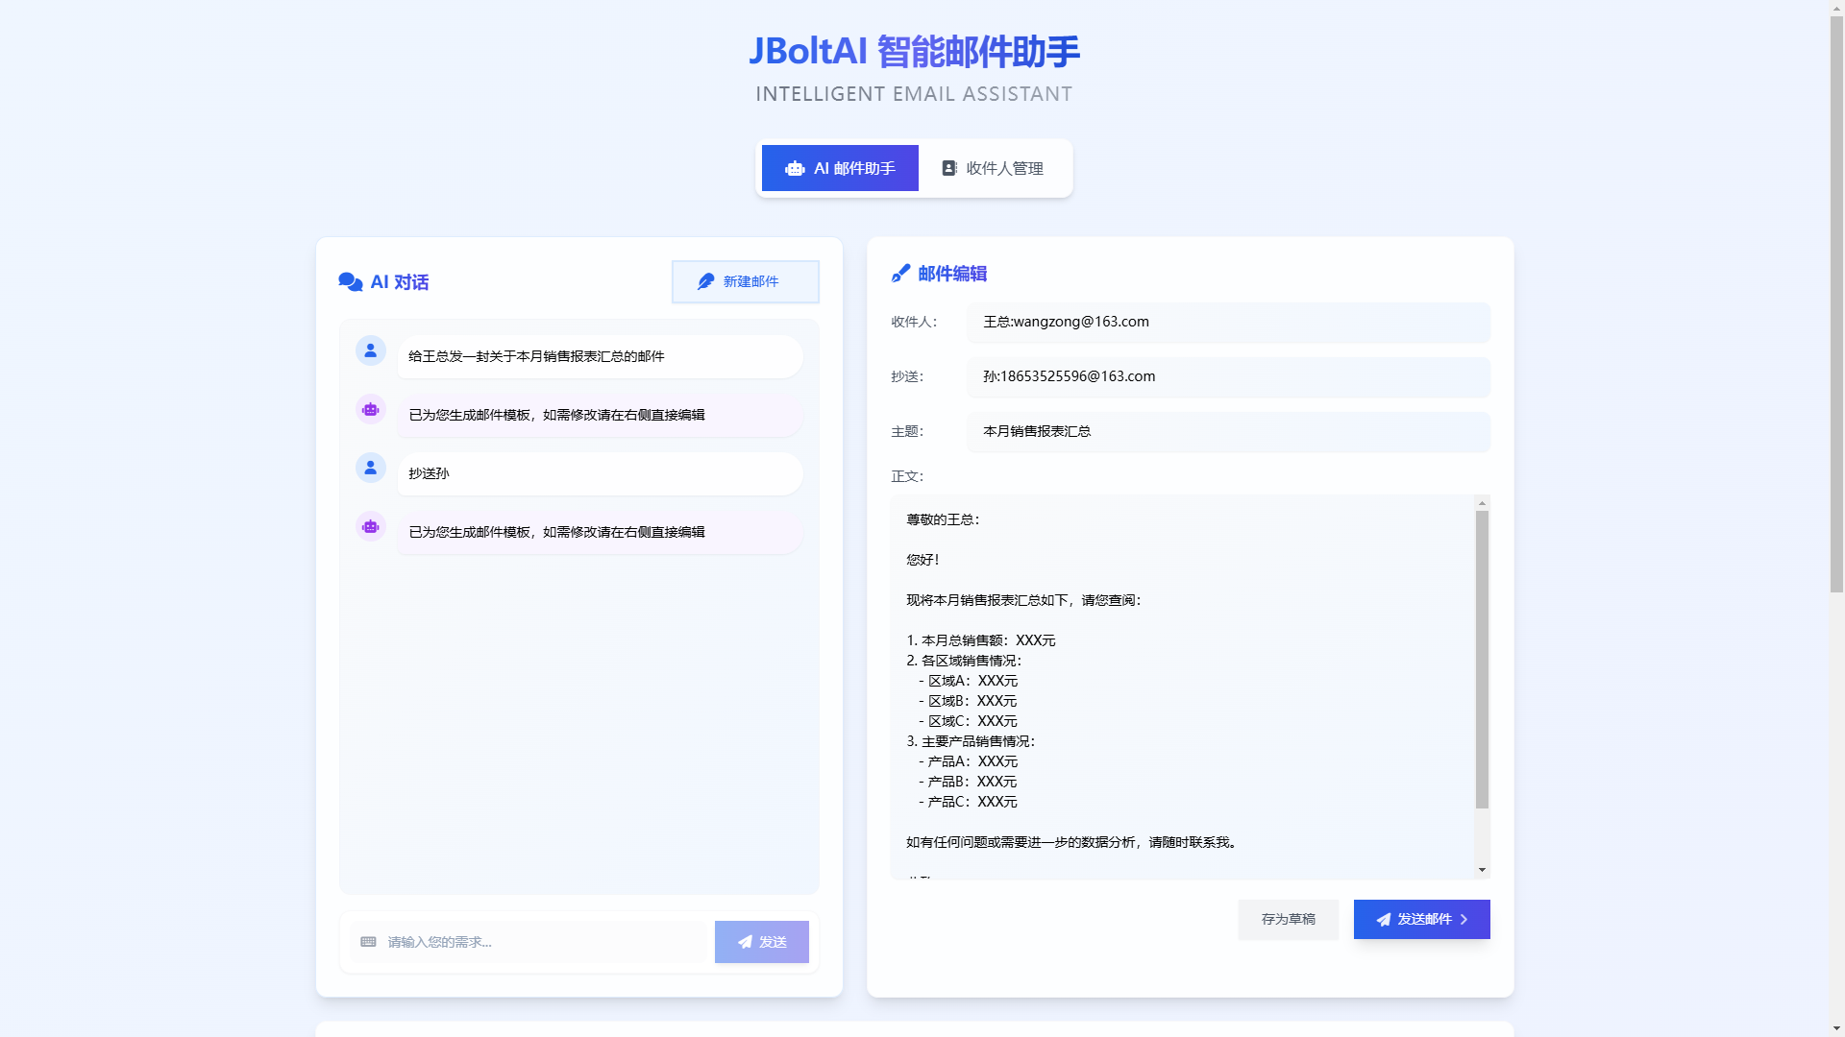Click the body line 尊敬的王总

coord(943,519)
